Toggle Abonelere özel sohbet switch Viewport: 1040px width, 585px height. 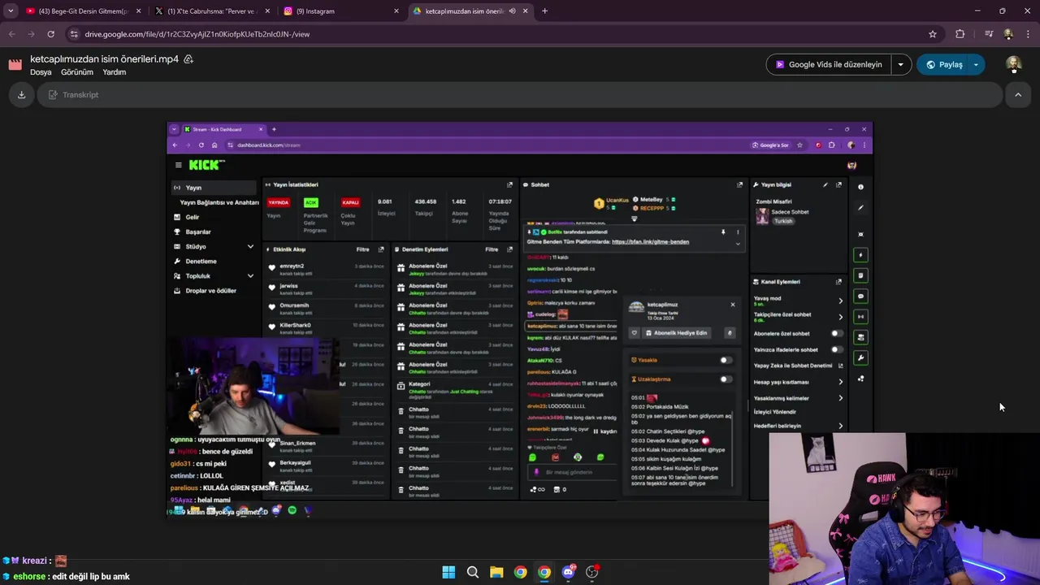pos(836,333)
